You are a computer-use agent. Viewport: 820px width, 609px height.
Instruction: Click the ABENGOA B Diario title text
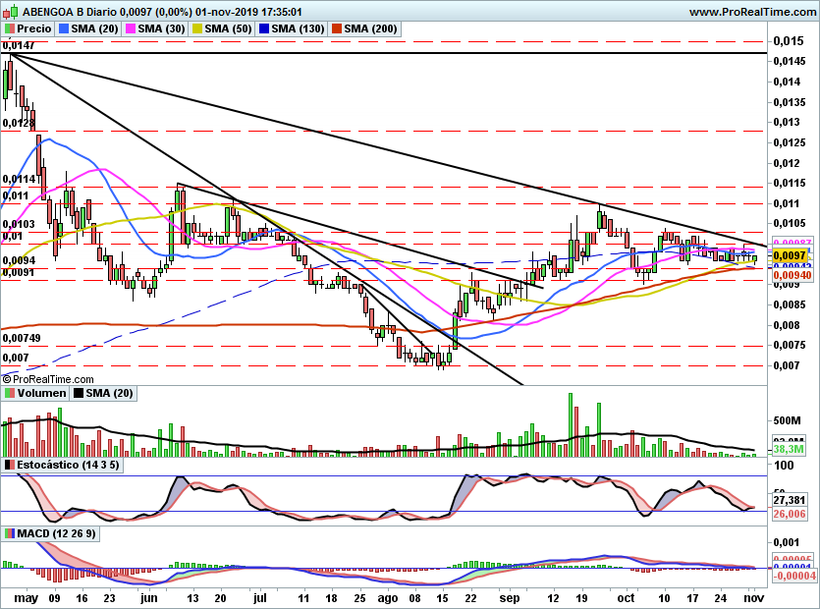tap(71, 12)
